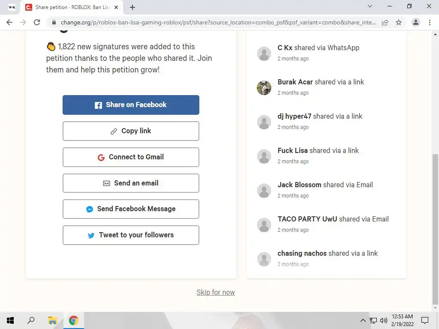The image size is (439, 329).
Task: Click scrollbar up arrow
Action: [x=435, y=34]
